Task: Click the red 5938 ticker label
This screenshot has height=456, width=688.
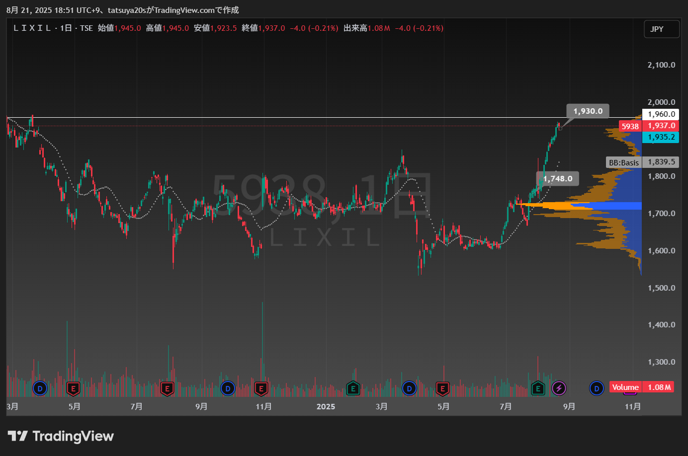Action: tap(630, 126)
